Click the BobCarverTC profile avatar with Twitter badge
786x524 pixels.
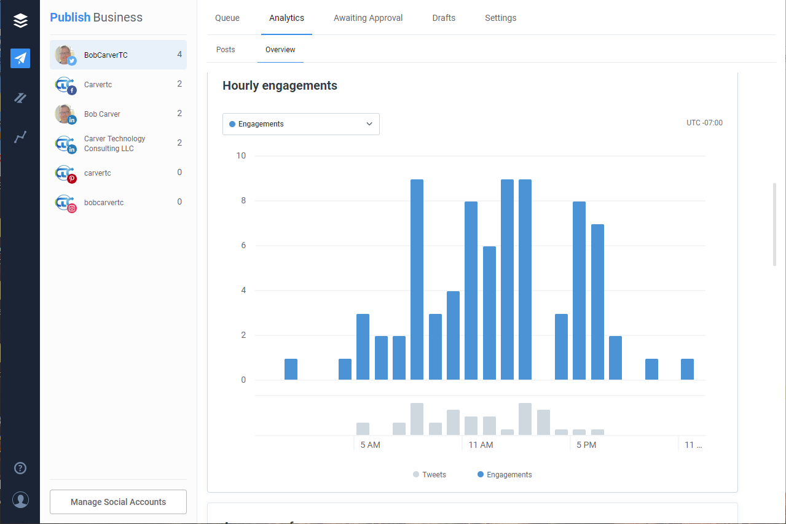(65, 55)
